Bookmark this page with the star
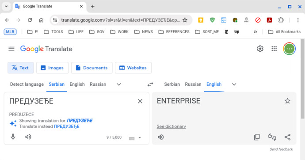Screen dimensions: 305x160 tap(185, 20)
